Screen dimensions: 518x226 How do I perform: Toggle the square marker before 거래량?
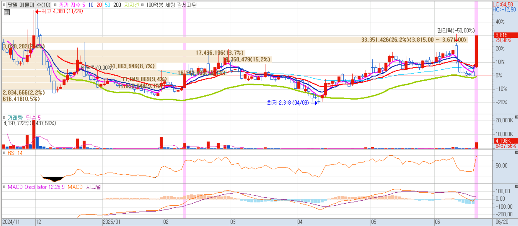[4, 117]
